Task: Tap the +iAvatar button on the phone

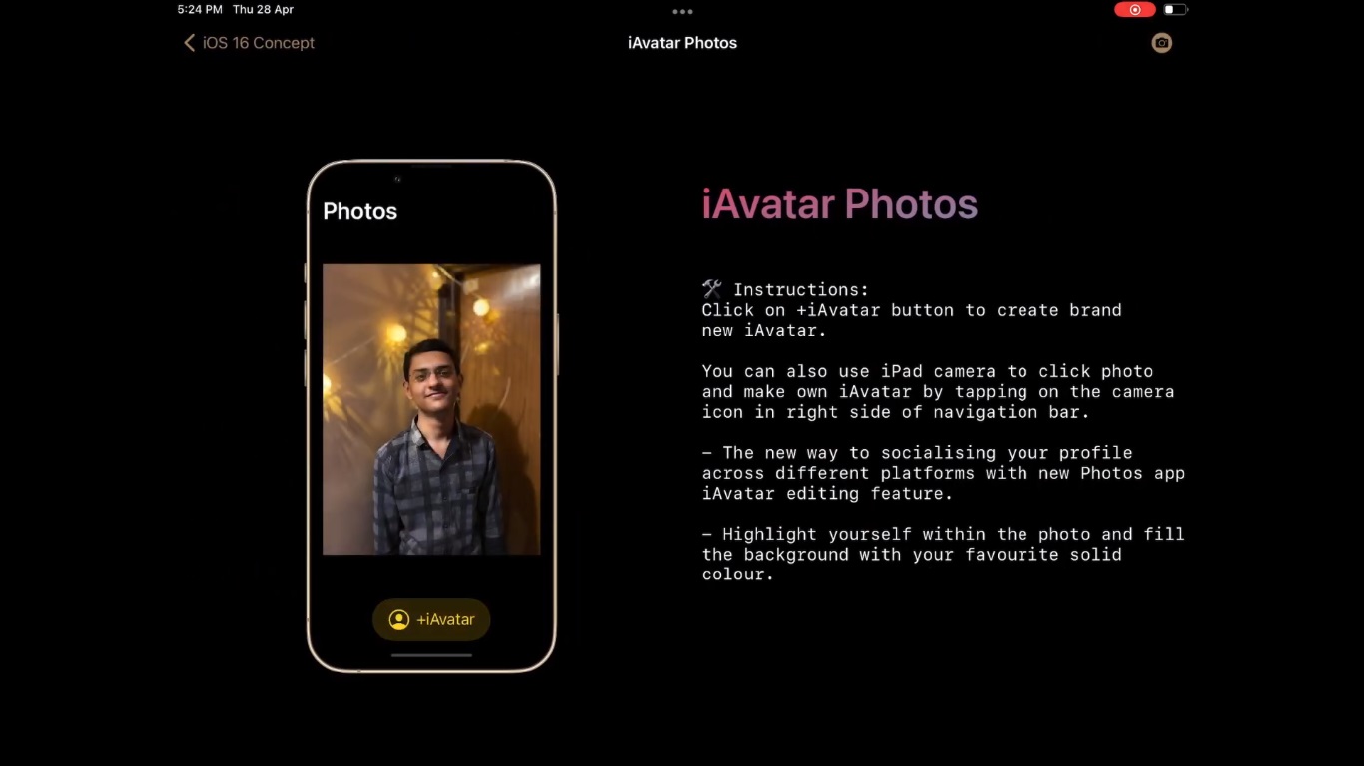Action: point(431,619)
